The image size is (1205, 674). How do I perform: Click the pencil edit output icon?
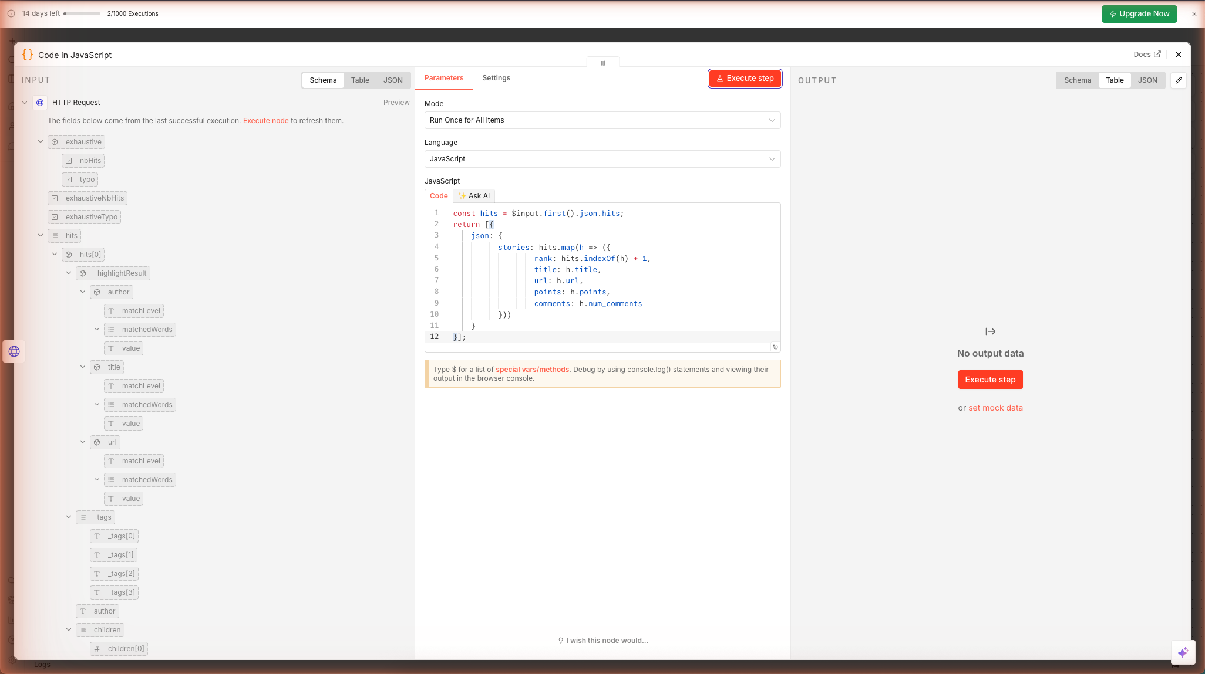(1178, 80)
